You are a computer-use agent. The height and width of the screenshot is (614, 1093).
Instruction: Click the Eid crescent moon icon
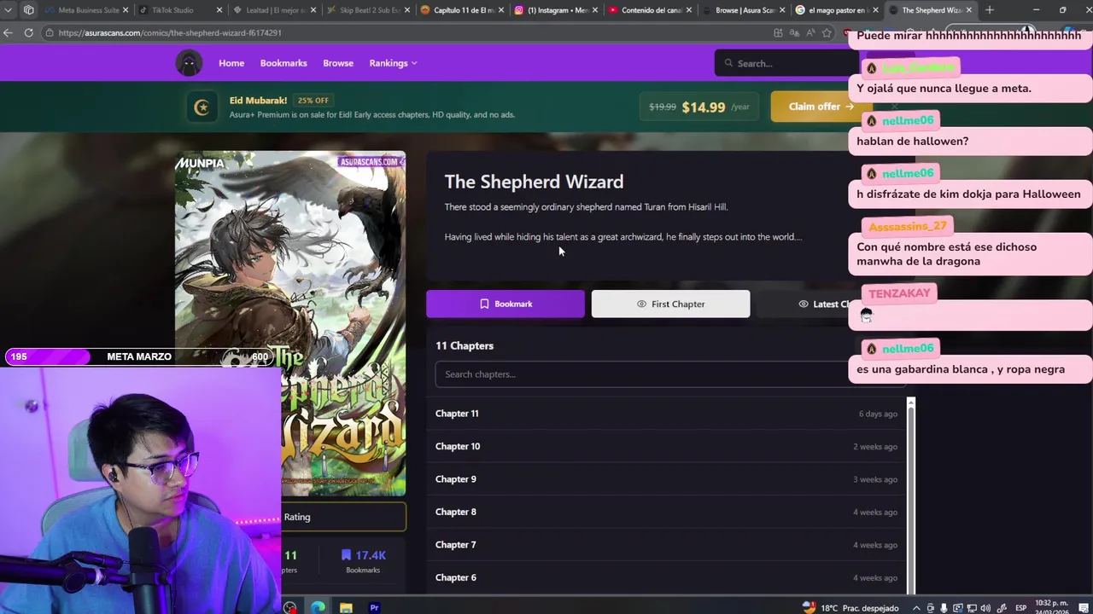(x=202, y=107)
